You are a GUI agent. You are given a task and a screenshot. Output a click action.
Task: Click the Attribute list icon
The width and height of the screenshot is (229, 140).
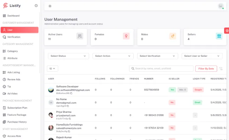[4, 58]
